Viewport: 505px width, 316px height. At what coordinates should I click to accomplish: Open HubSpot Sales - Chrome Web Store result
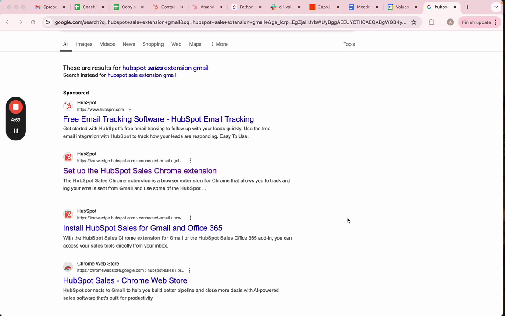tap(125, 280)
